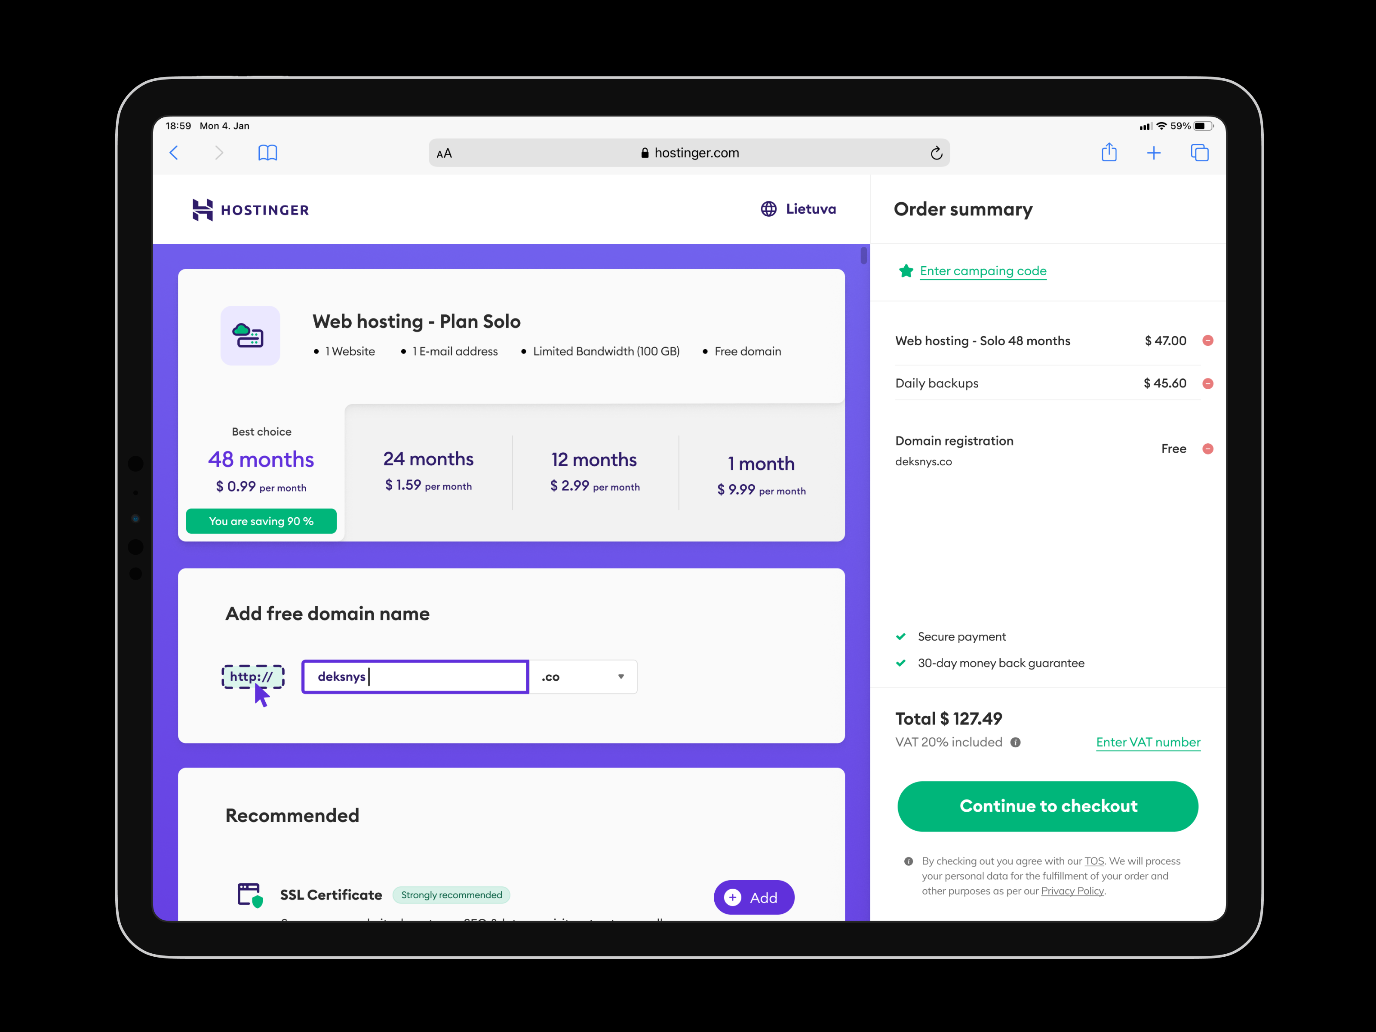The width and height of the screenshot is (1376, 1032).
Task: Click the '$ 47.00' hosting price
Action: click(1166, 341)
